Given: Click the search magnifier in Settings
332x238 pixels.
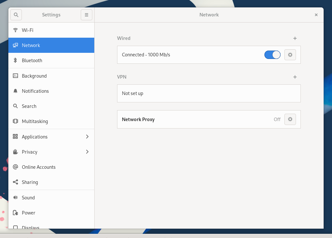Looking at the screenshot, I should tap(16, 14).
